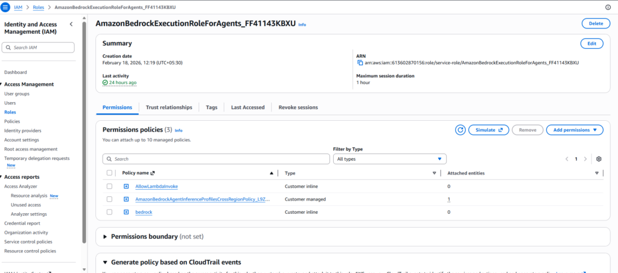Screen dimensions: 618x273
Task: Select the AllowLambdaInvoke policy checkbox
Action: click(x=109, y=186)
